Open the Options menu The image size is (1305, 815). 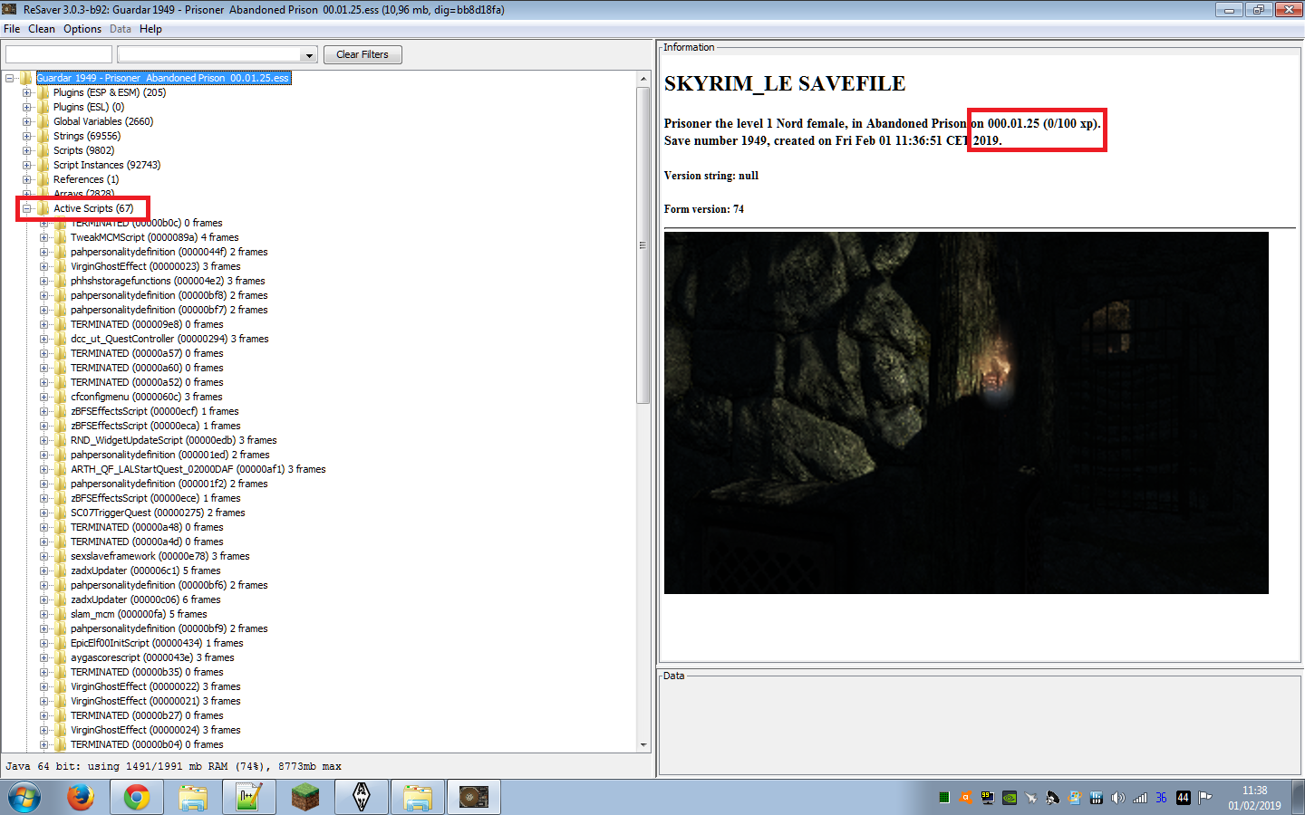[x=82, y=28]
